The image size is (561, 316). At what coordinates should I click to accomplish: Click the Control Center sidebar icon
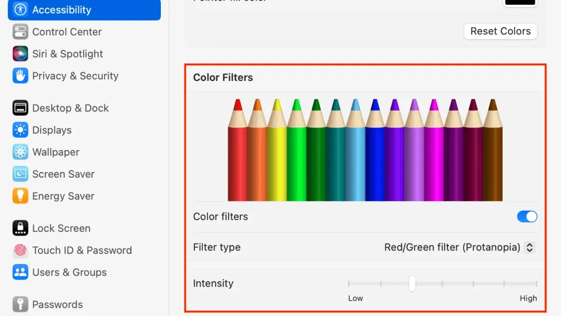(x=20, y=32)
